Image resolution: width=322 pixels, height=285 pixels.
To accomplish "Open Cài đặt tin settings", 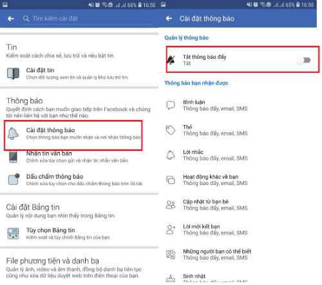I will tap(79, 74).
